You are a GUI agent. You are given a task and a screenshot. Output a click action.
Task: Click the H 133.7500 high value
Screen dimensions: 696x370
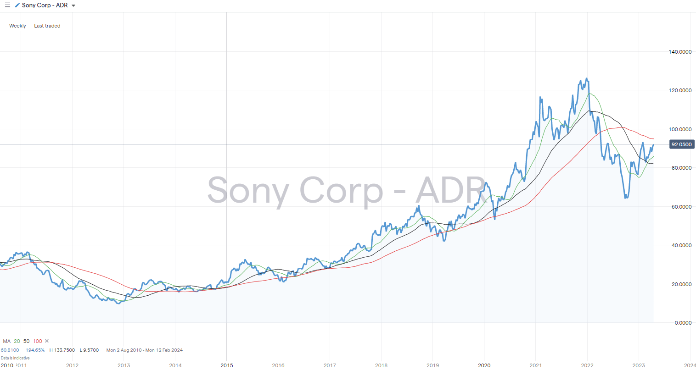(62, 350)
